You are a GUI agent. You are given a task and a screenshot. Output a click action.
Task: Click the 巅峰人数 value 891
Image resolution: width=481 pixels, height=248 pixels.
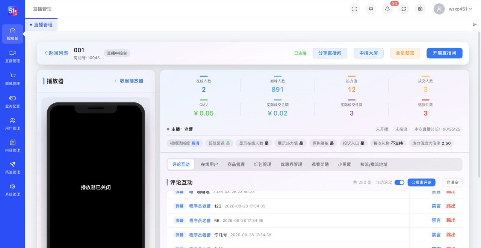[277, 89]
